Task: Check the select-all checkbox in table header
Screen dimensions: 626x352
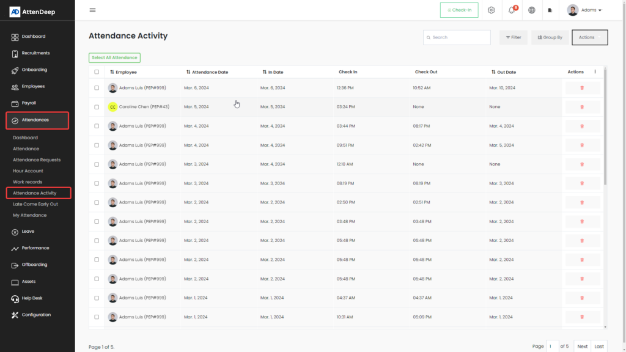Action: (x=97, y=72)
